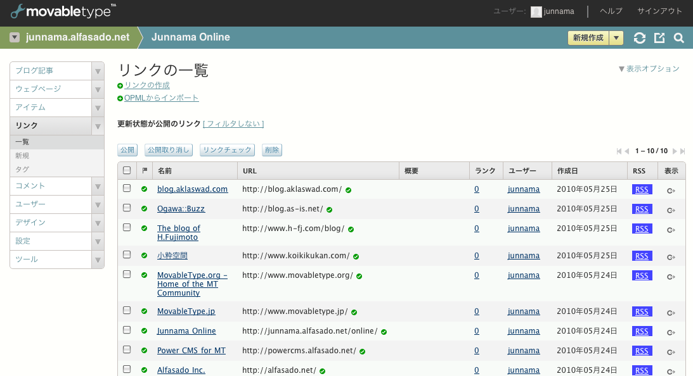Viewport: 693px width, 376px height.
Task: Go to next page pagination arrow
Action: point(675,151)
